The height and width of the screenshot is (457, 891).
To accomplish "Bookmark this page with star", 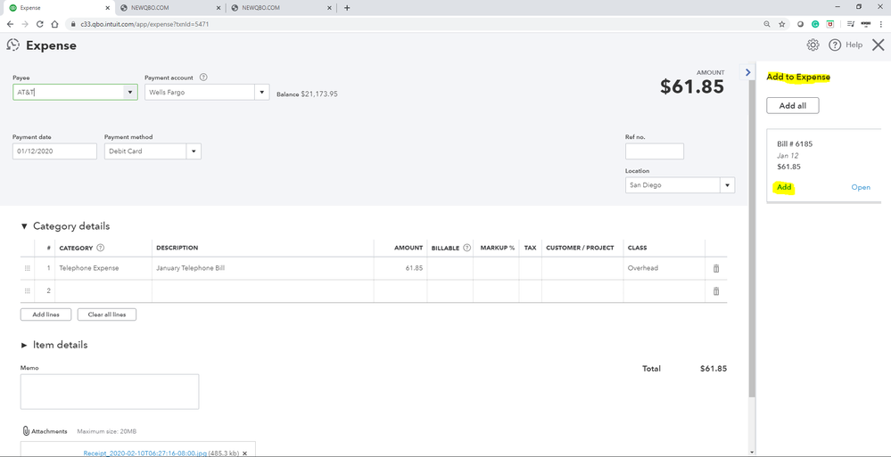I will pyautogui.click(x=782, y=24).
